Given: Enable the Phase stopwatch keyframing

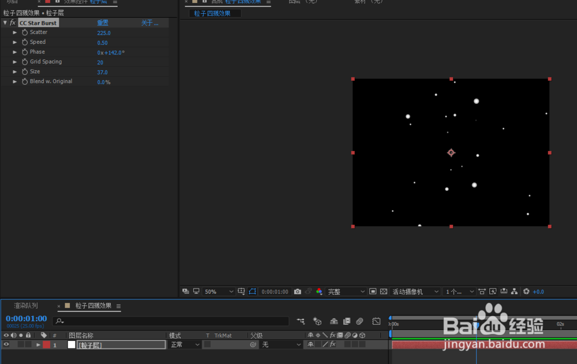Looking at the screenshot, I should [x=25, y=52].
